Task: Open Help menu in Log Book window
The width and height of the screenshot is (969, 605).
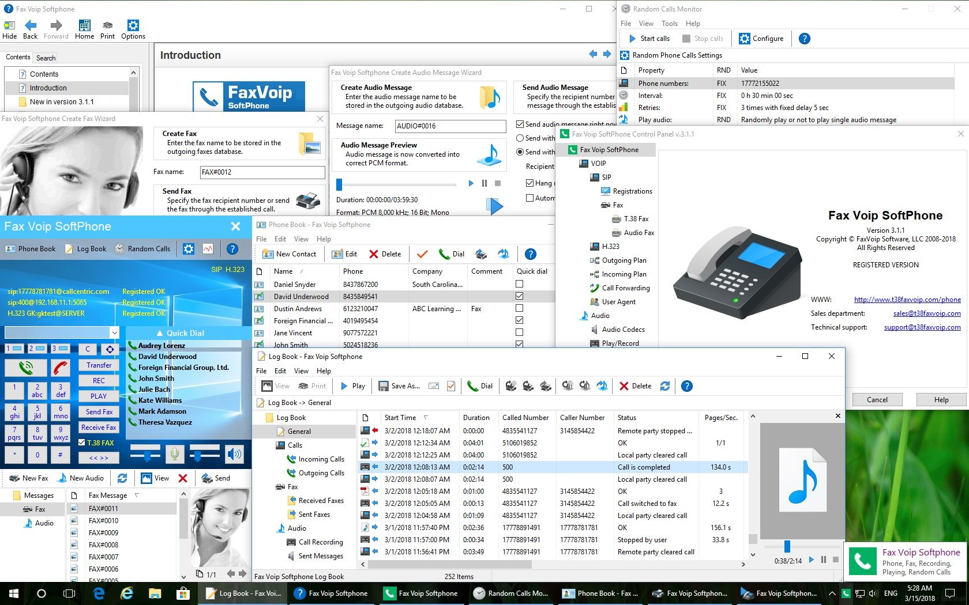Action: [x=324, y=371]
